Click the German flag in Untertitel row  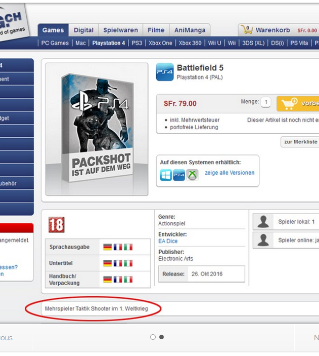click(x=108, y=263)
